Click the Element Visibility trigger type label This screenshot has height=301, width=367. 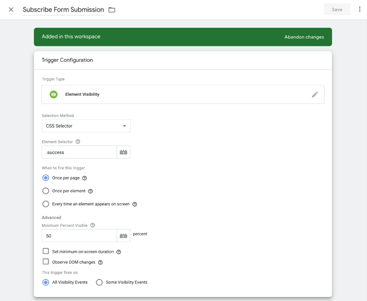tap(82, 95)
